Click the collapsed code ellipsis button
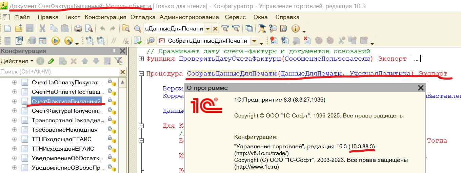This screenshot has height=173, width=461. pos(416,59)
